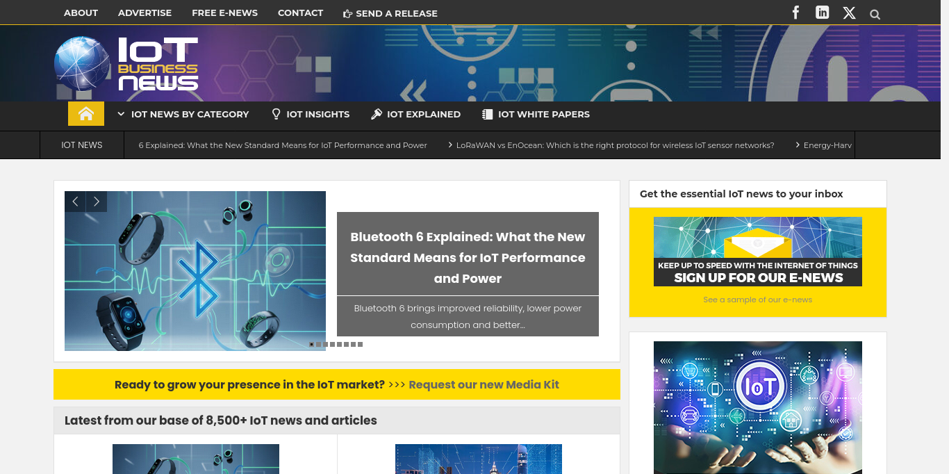Image resolution: width=949 pixels, height=474 pixels.
Task: Click the Sign Up for E-News banner
Action: (x=757, y=252)
